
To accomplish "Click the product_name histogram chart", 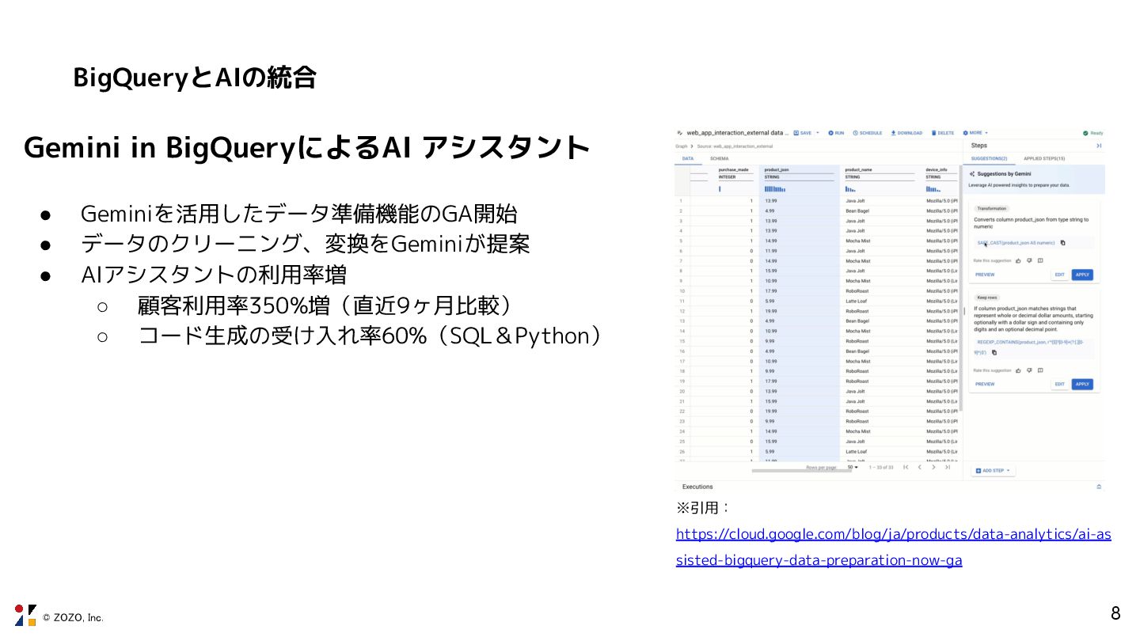I will [x=850, y=189].
